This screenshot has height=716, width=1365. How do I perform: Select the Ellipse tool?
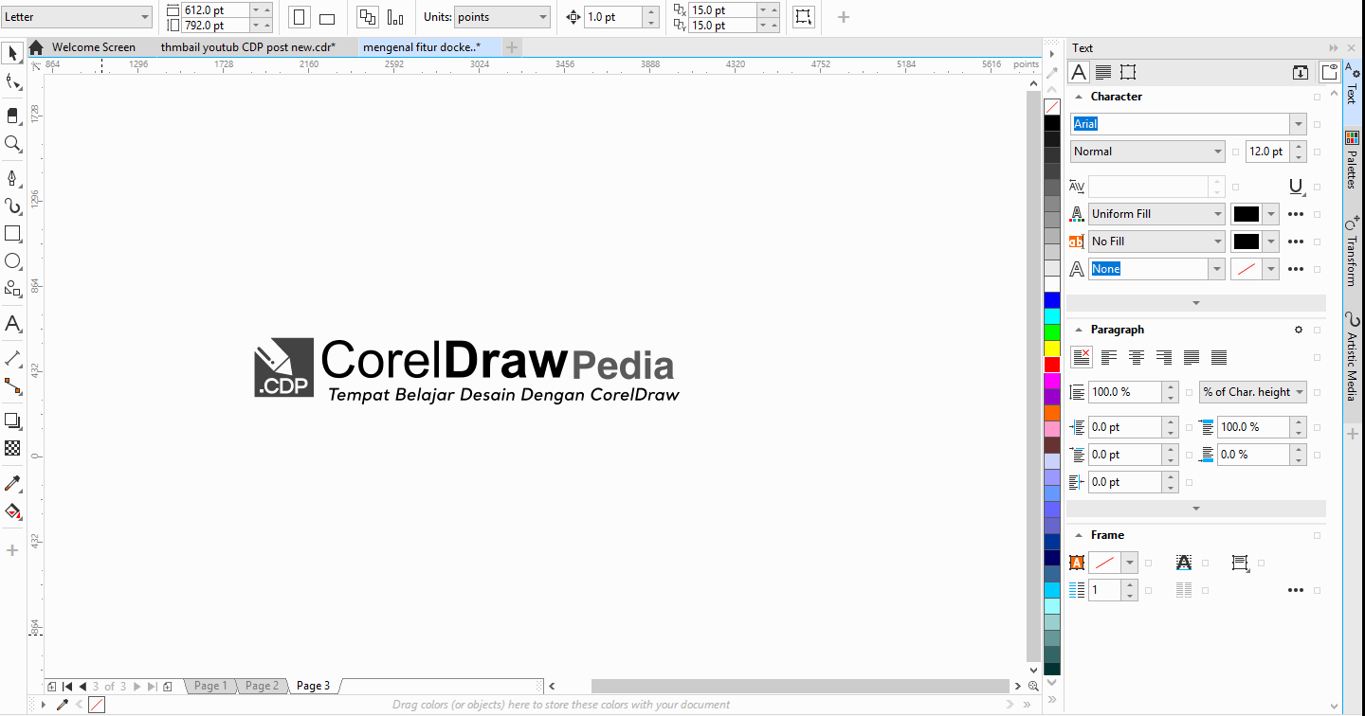coord(12,261)
